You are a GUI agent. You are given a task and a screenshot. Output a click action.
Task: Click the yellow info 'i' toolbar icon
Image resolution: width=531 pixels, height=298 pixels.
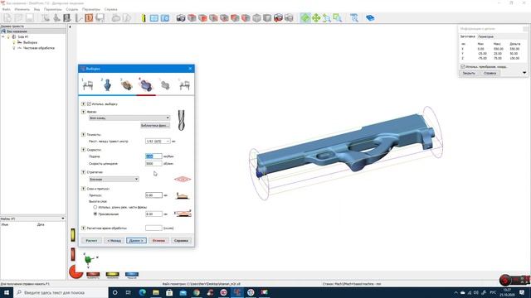click(x=144, y=18)
